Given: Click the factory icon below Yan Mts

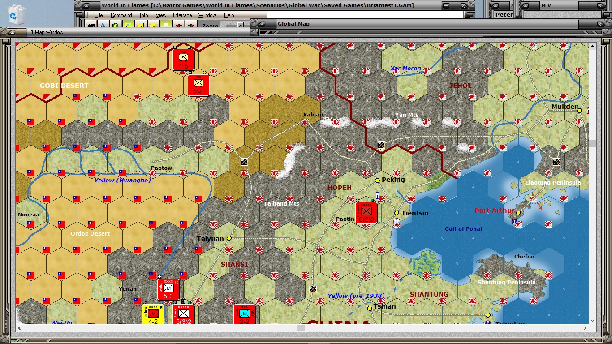Looking at the screenshot, I should [x=381, y=145].
